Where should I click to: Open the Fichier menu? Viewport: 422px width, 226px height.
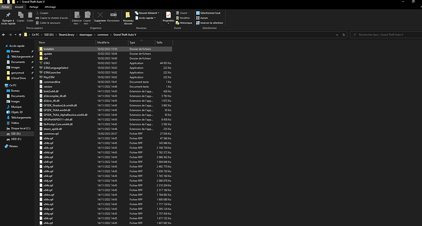coord(6,7)
